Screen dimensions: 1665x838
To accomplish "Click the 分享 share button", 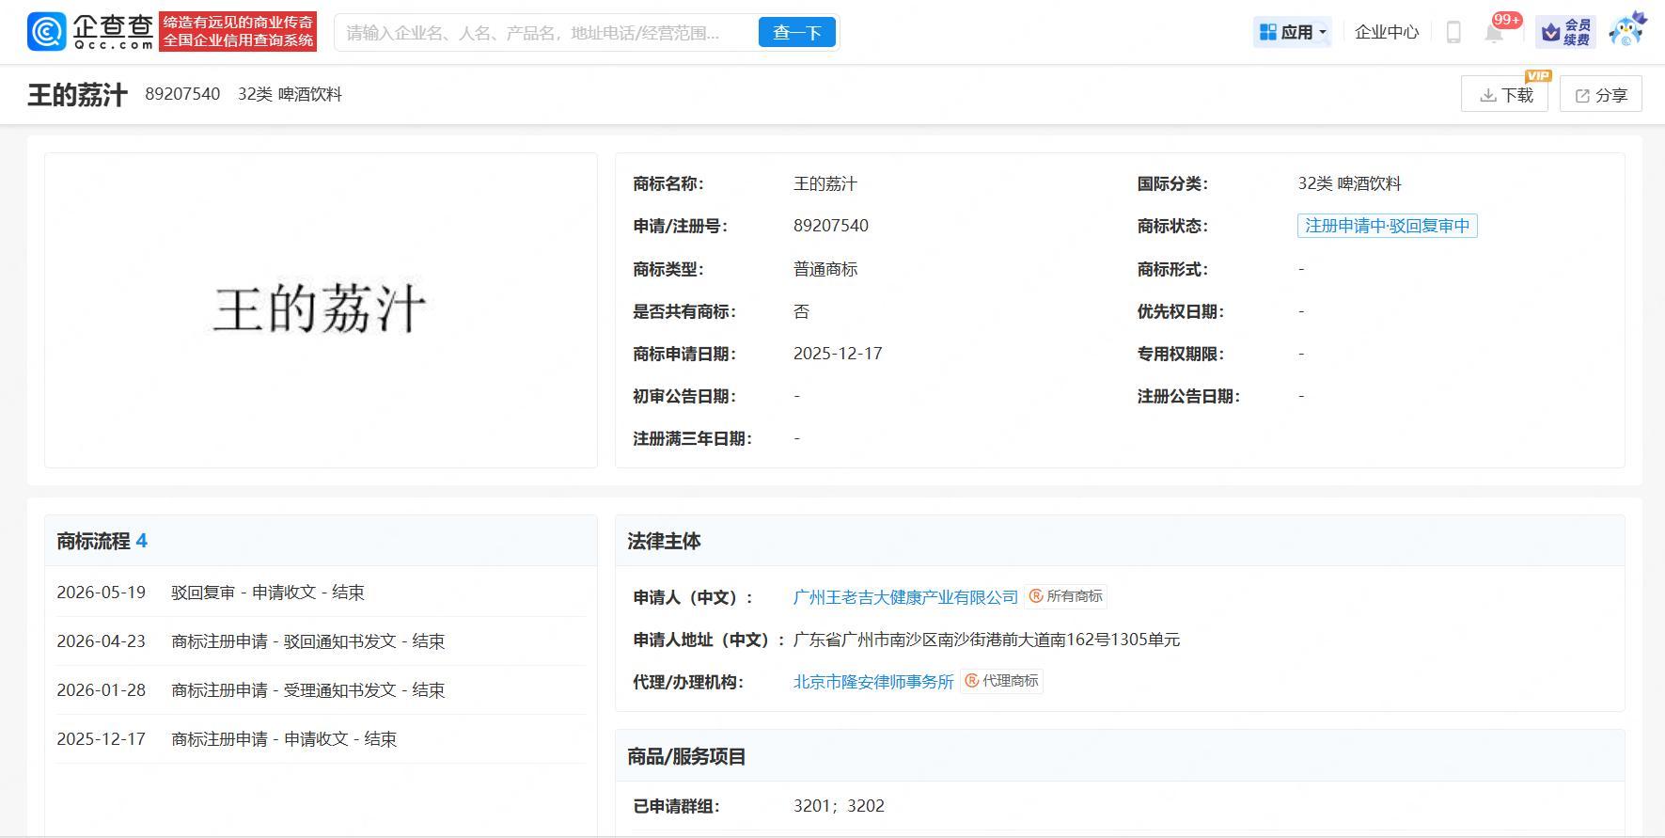I will click(1601, 94).
